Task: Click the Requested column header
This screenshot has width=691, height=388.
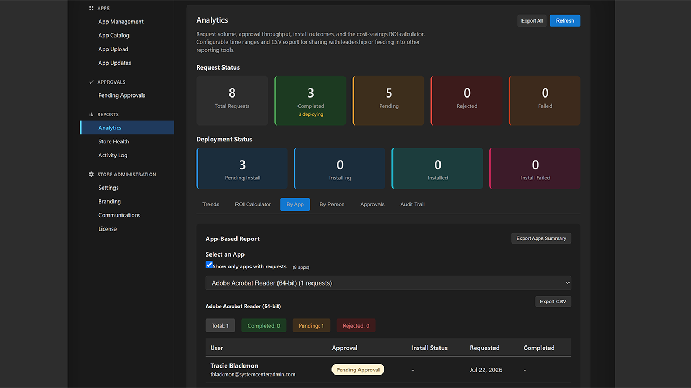Action: point(485,348)
